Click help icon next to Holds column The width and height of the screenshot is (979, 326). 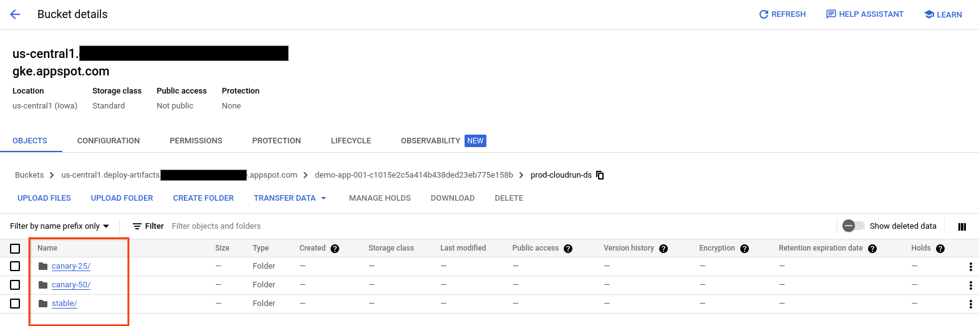(940, 249)
